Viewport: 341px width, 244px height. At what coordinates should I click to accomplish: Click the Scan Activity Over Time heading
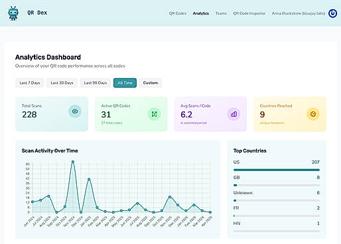[50, 151]
